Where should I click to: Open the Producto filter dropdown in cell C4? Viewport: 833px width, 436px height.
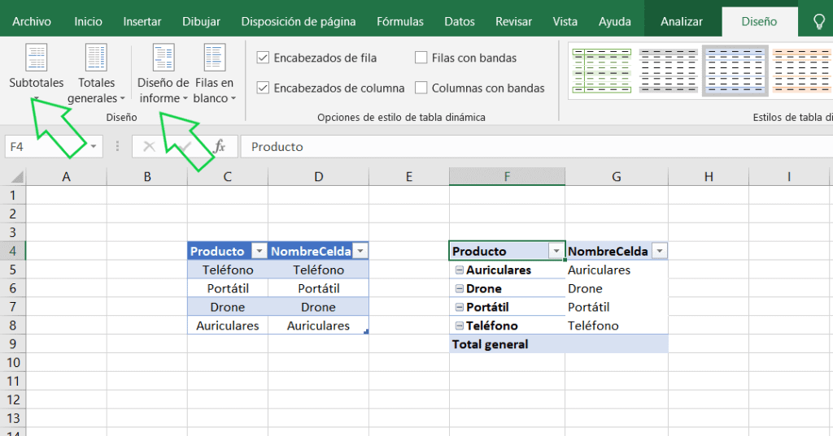[259, 251]
